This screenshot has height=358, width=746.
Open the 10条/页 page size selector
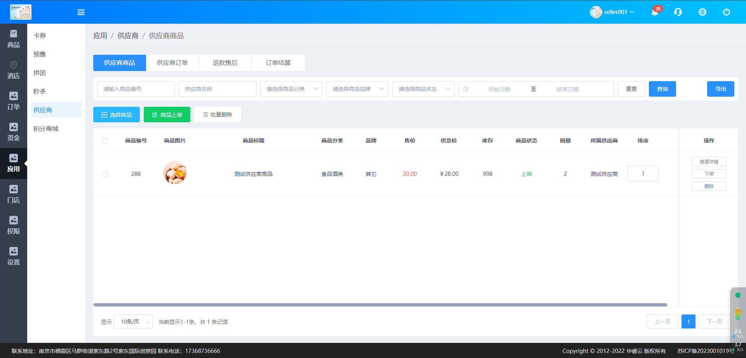point(133,322)
